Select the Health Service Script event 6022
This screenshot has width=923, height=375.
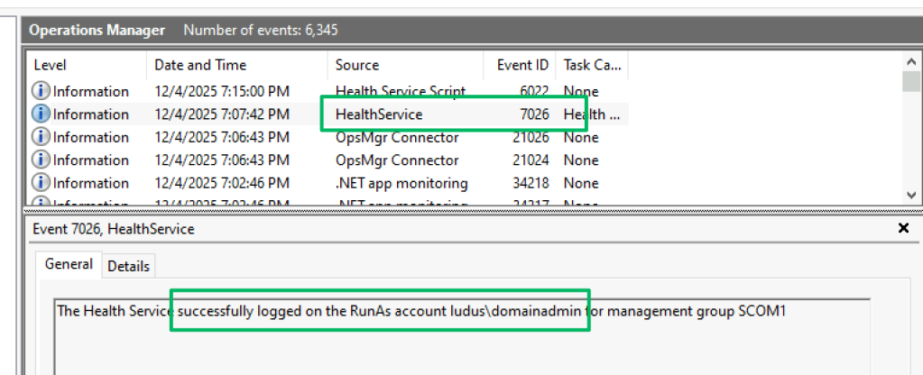(x=400, y=91)
